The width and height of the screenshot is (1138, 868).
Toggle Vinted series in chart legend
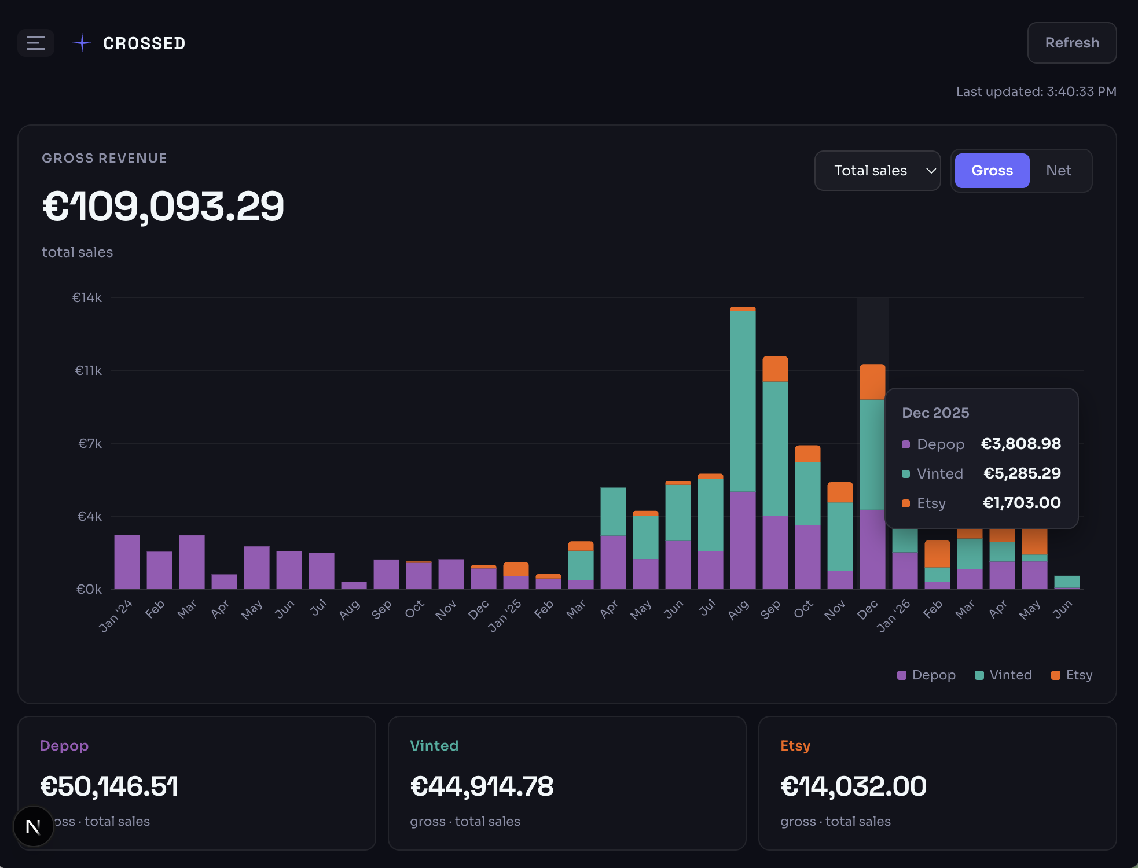1003,675
